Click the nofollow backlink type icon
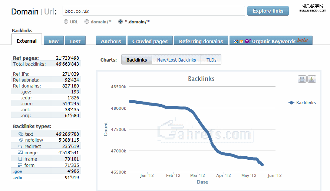The image size is (330, 191). 21,140
